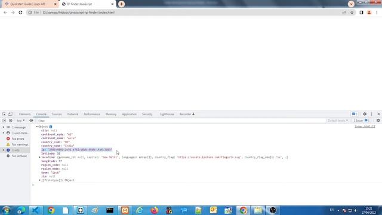Select the highlighted ip property line
Image resolution: width=382 pixels, height=215 pixels.
tap(76, 149)
